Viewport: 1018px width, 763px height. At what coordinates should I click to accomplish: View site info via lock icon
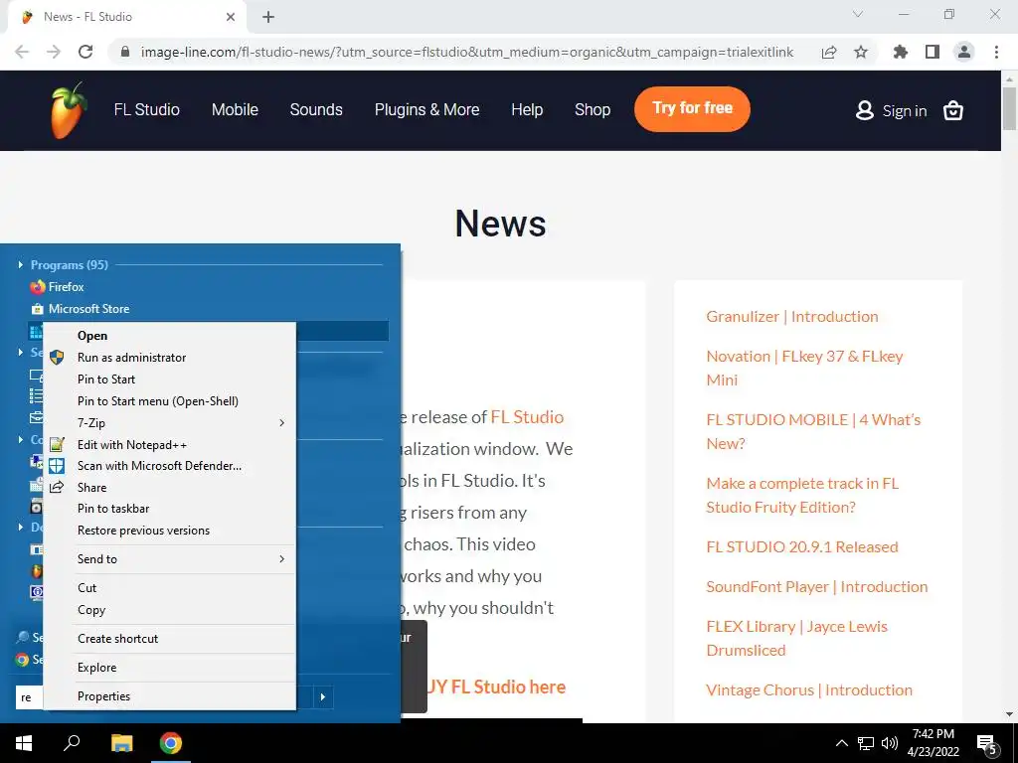click(x=126, y=52)
